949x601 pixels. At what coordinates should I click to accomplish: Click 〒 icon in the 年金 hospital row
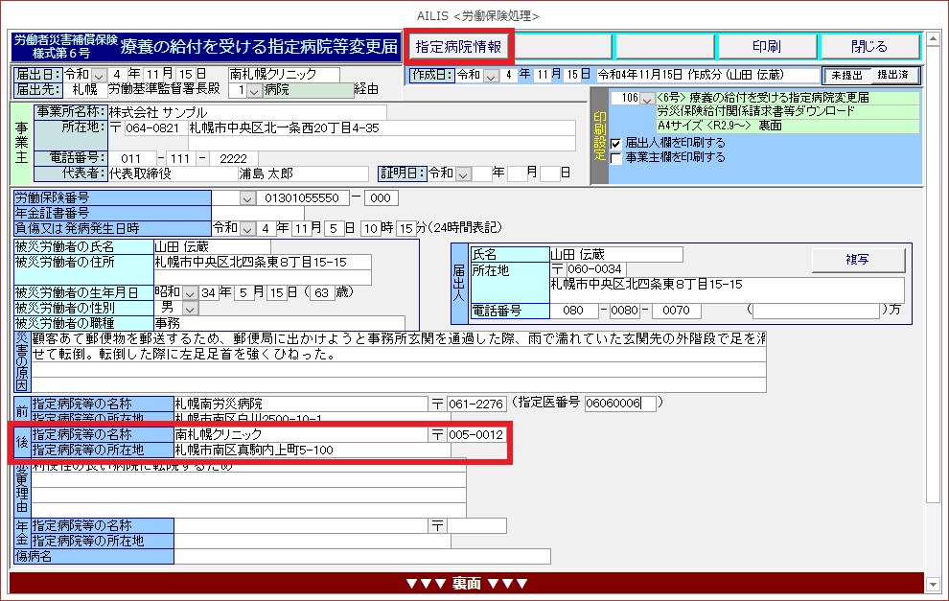[x=437, y=525]
